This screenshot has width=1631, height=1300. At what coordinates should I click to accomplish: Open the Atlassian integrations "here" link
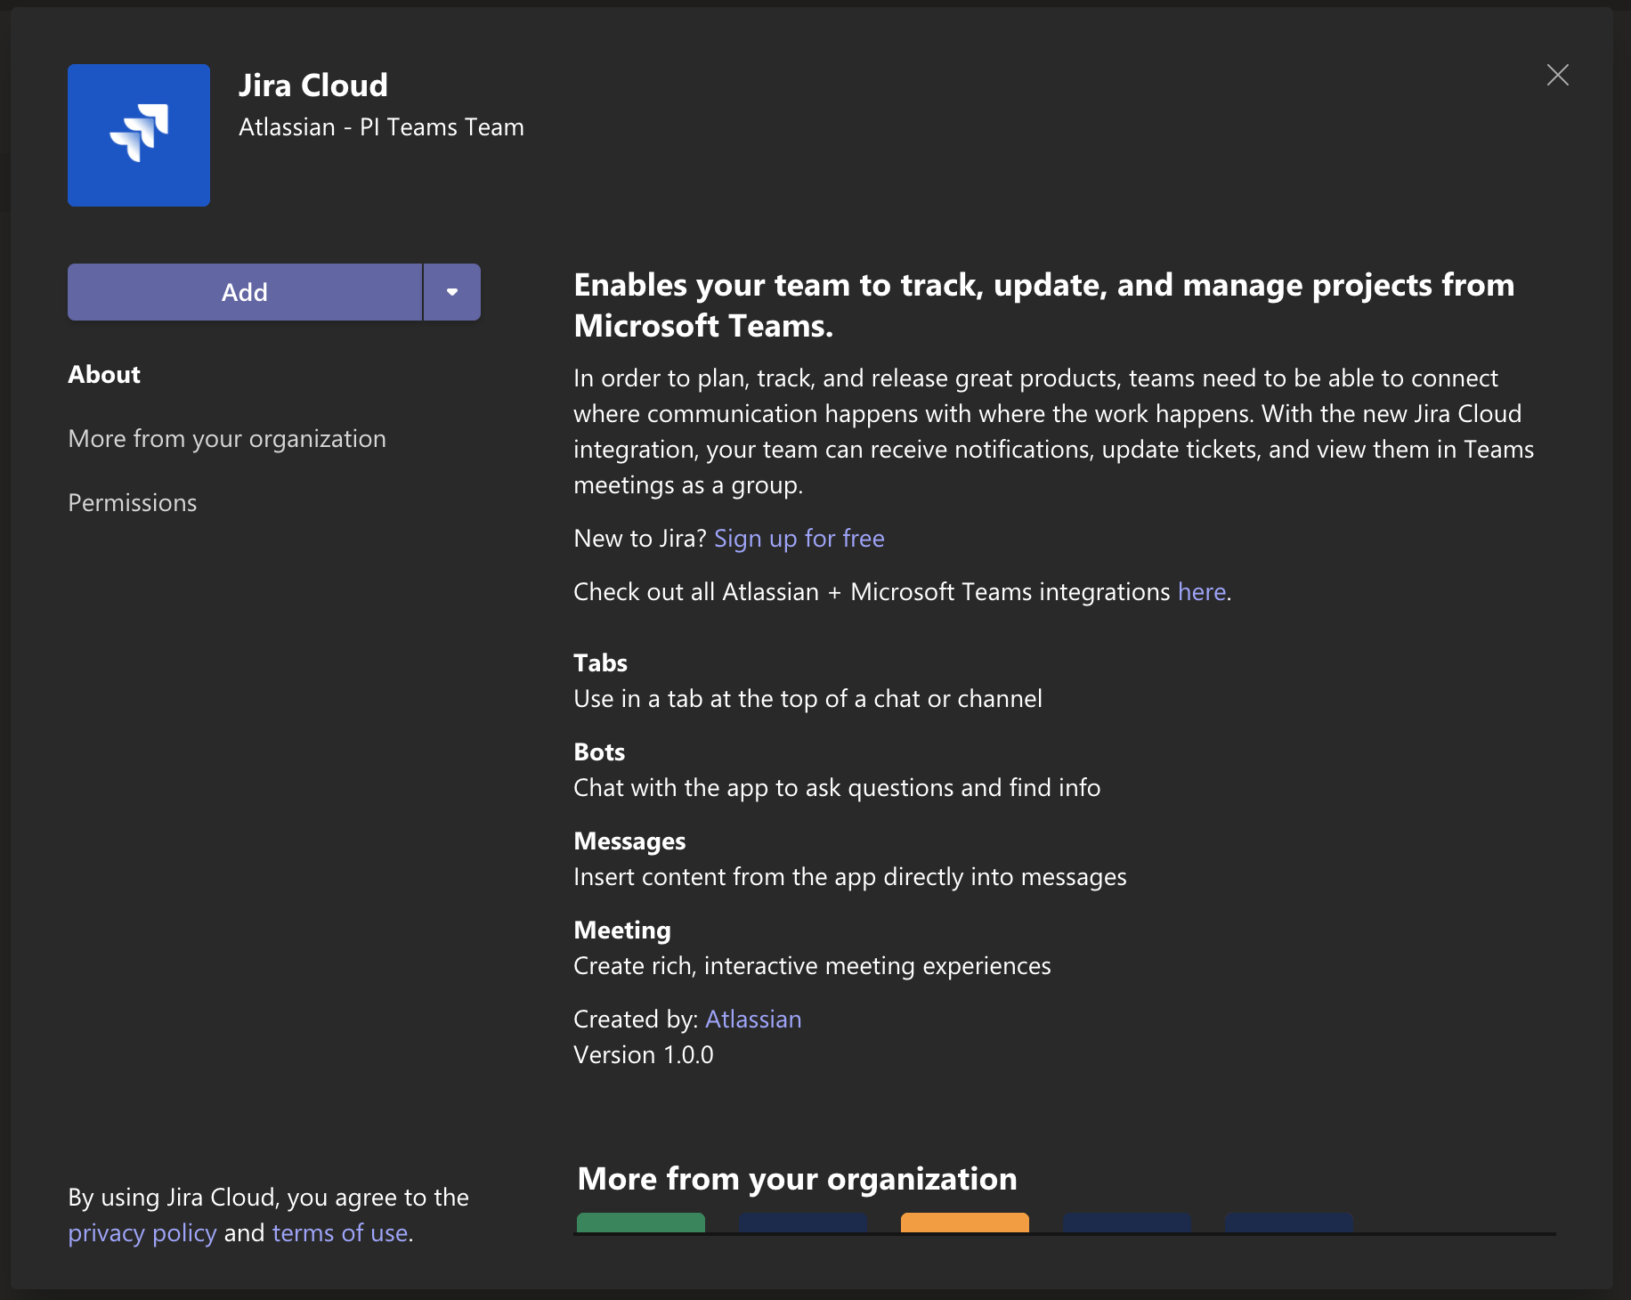point(1200,590)
